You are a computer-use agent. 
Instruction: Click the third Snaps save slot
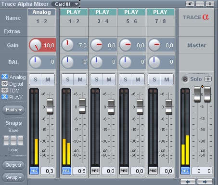click(21, 140)
